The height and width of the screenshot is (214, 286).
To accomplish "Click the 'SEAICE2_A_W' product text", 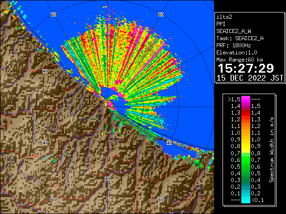I will [x=234, y=31].
